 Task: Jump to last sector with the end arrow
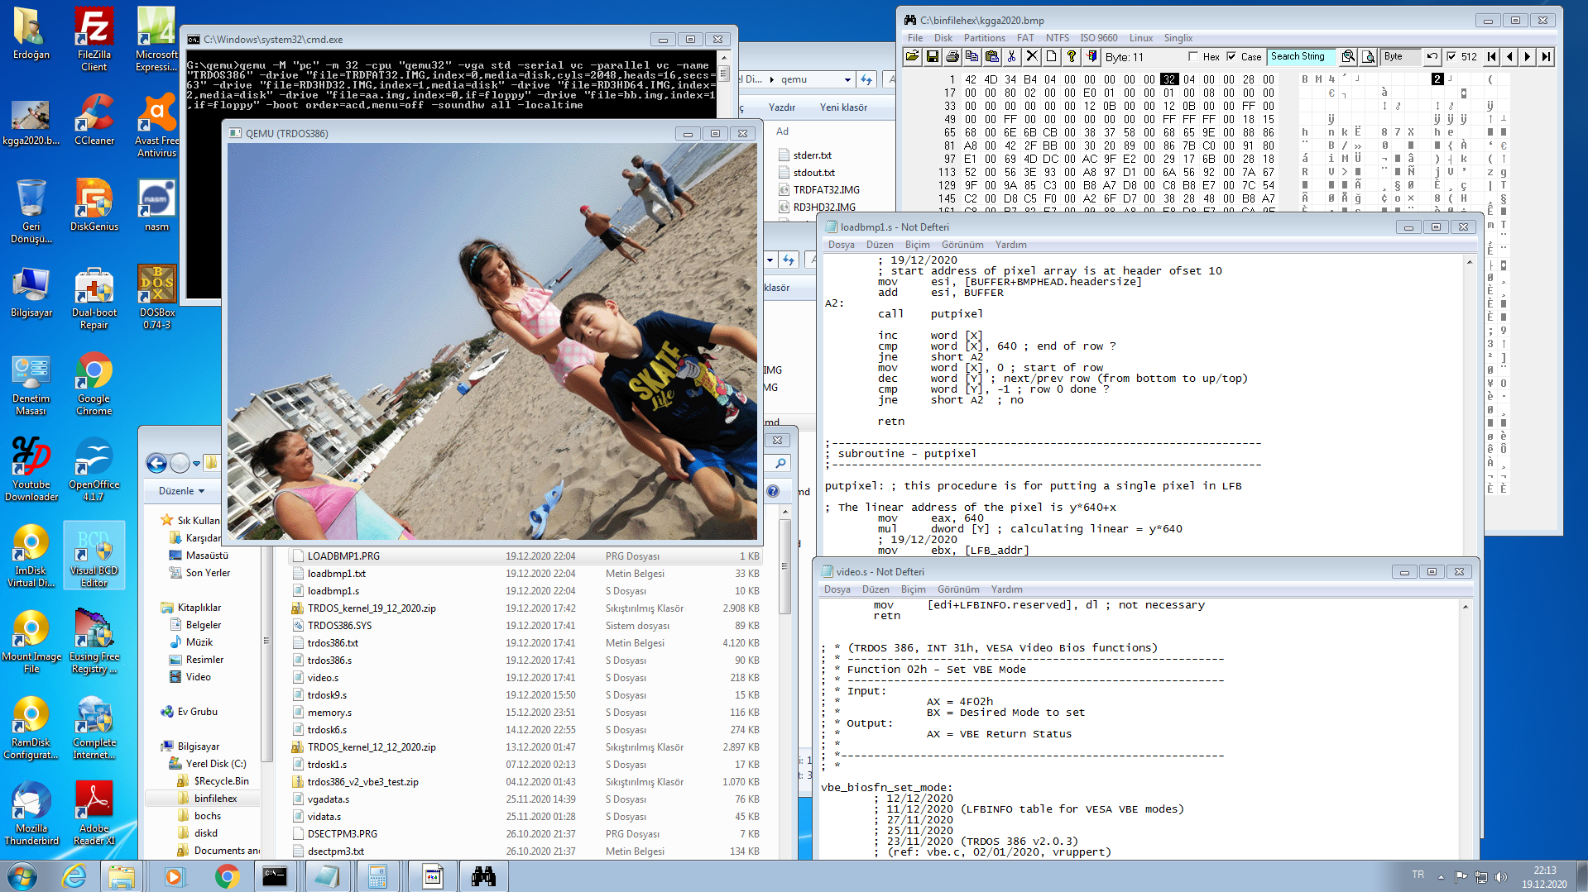click(1546, 57)
